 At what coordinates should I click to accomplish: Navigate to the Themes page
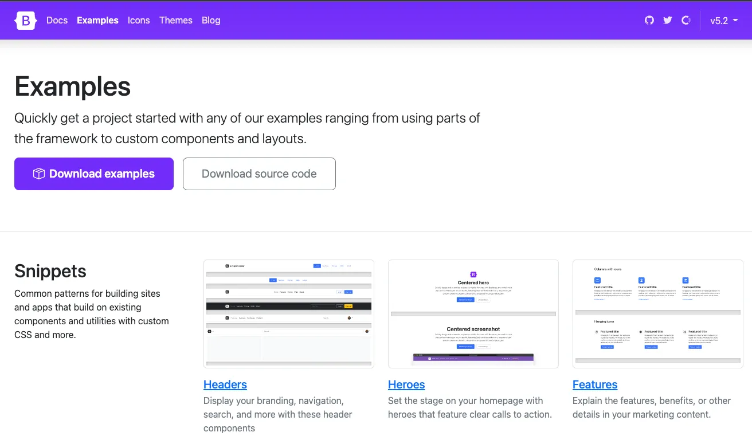point(175,21)
